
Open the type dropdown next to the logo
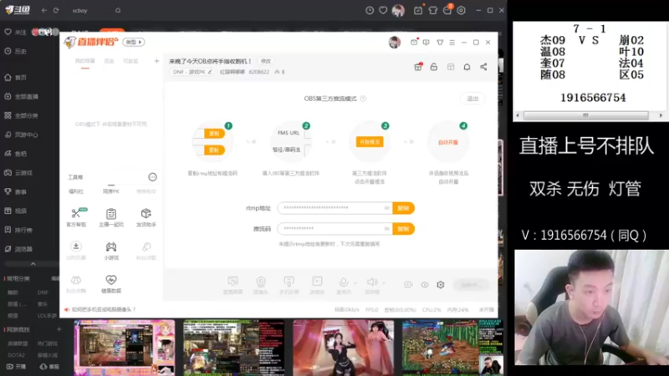[x=134, y=43]
